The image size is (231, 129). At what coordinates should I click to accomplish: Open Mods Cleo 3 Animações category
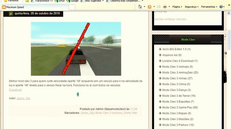[180, 72]
